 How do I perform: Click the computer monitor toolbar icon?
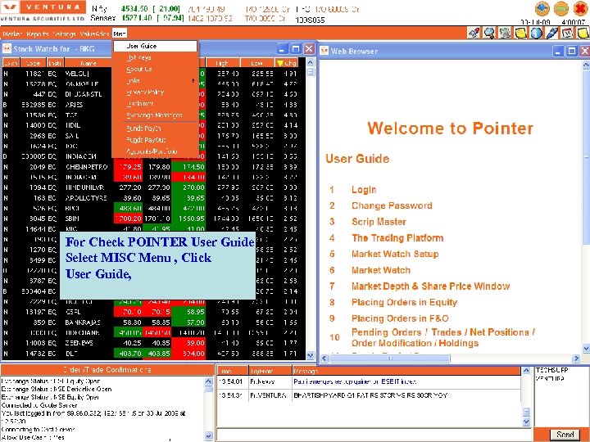pos(505,33)
